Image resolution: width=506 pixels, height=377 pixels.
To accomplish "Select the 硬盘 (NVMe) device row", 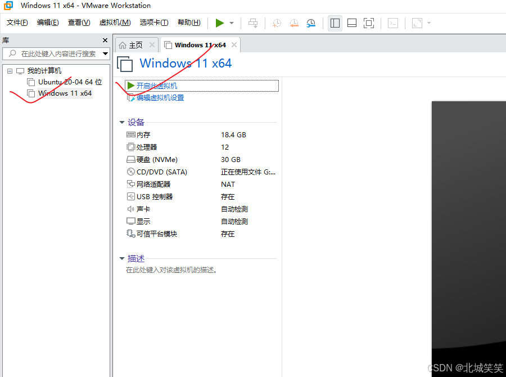I will tap(201, 160).
